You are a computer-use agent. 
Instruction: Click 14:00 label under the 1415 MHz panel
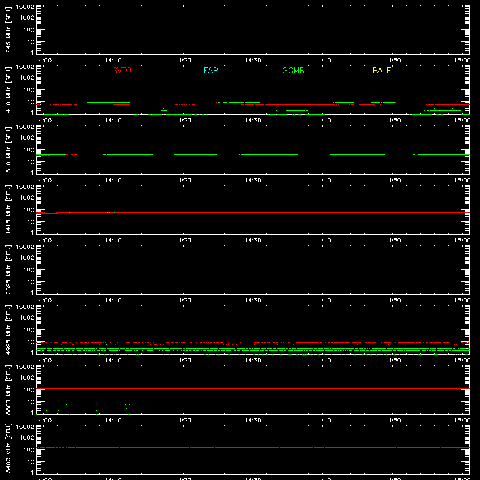pyautogui.click(x=43, y=241)
